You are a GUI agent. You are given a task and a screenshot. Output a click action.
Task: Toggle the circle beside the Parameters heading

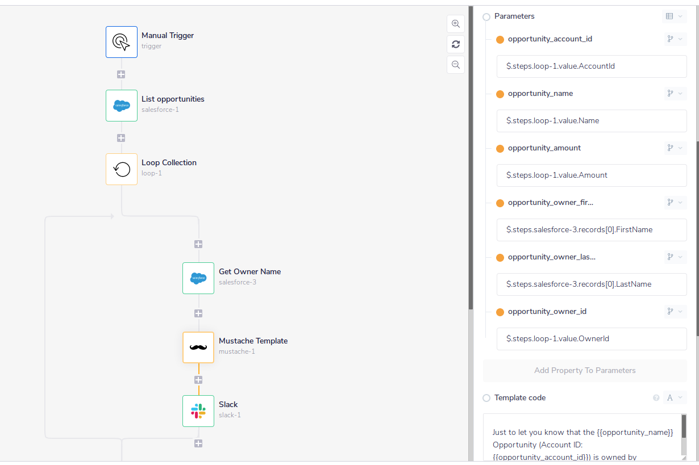[486, 16]
